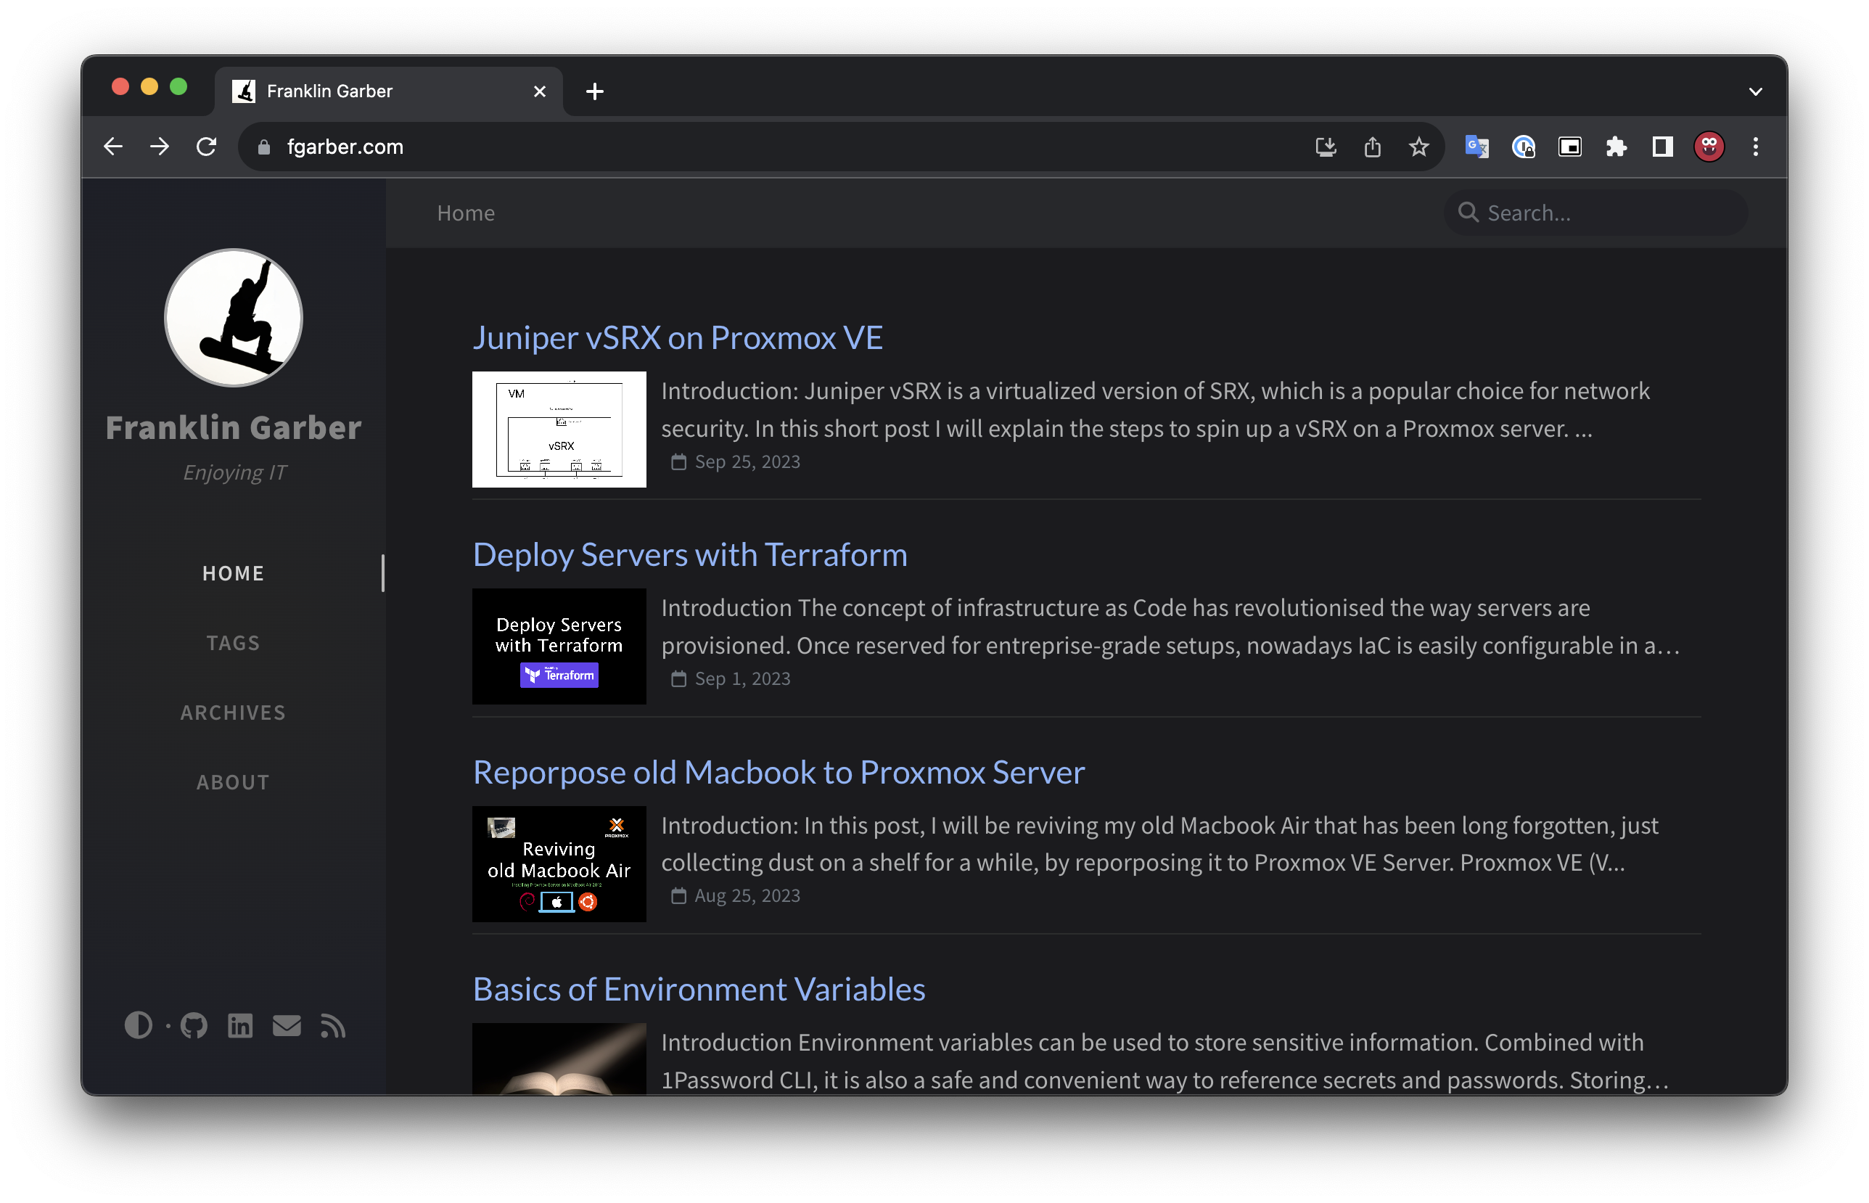Open the LinkedIn profile icon
Image resolution: width=1869 pixels, height=1203 pixels.
(x=239, y=1025)
